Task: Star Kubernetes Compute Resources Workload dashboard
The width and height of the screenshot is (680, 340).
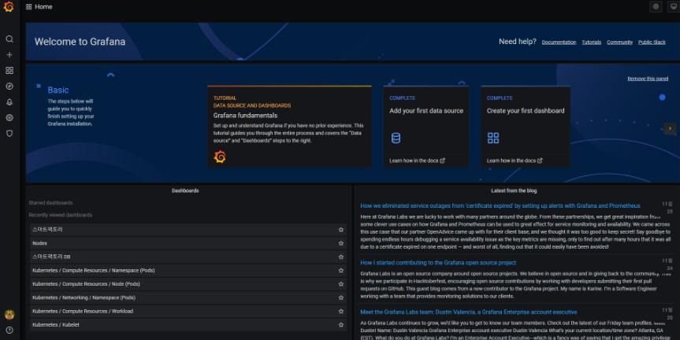Action: (341, 311)
